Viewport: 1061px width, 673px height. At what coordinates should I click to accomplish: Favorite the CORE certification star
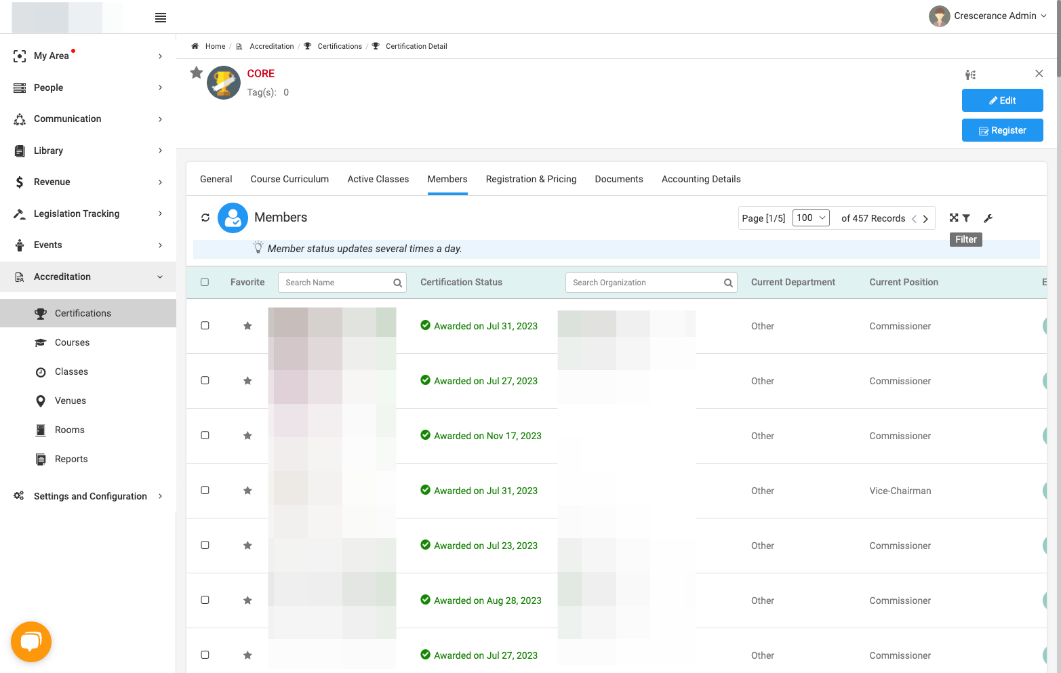197,73
